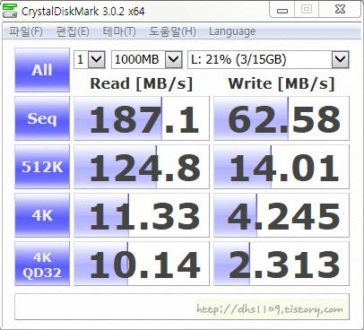Start the 4K benchmark test

pyautogui.click(x=42, y=215)
